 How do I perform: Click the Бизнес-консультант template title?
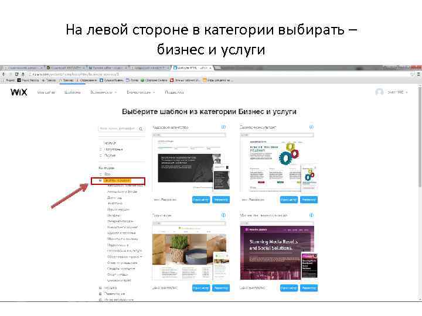tap(258, 128)
